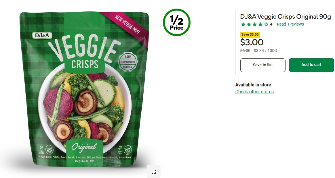Open the Read 1 reviews link

290,24
